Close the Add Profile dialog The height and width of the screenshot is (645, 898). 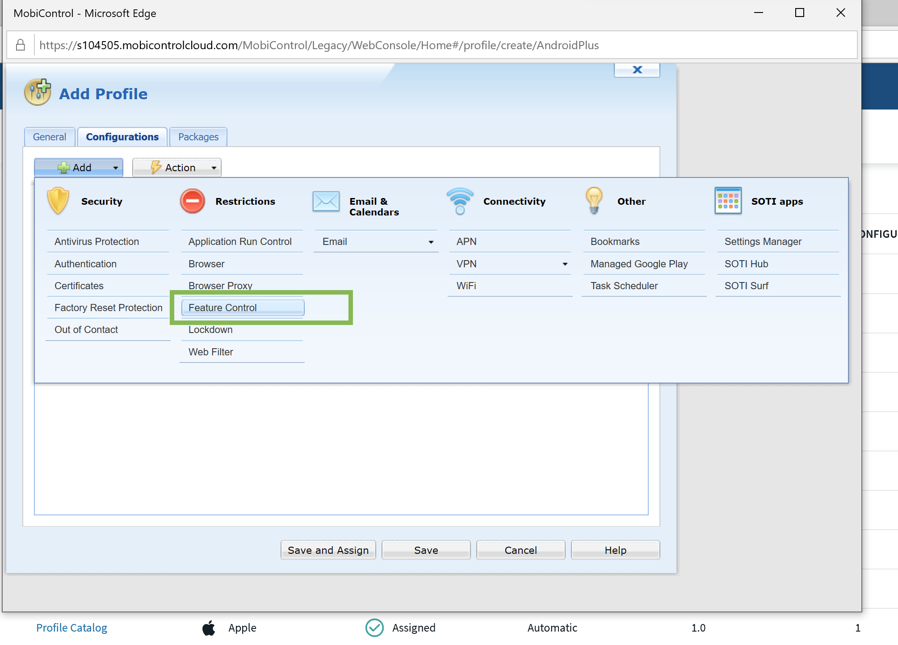(x=637, y=70)
